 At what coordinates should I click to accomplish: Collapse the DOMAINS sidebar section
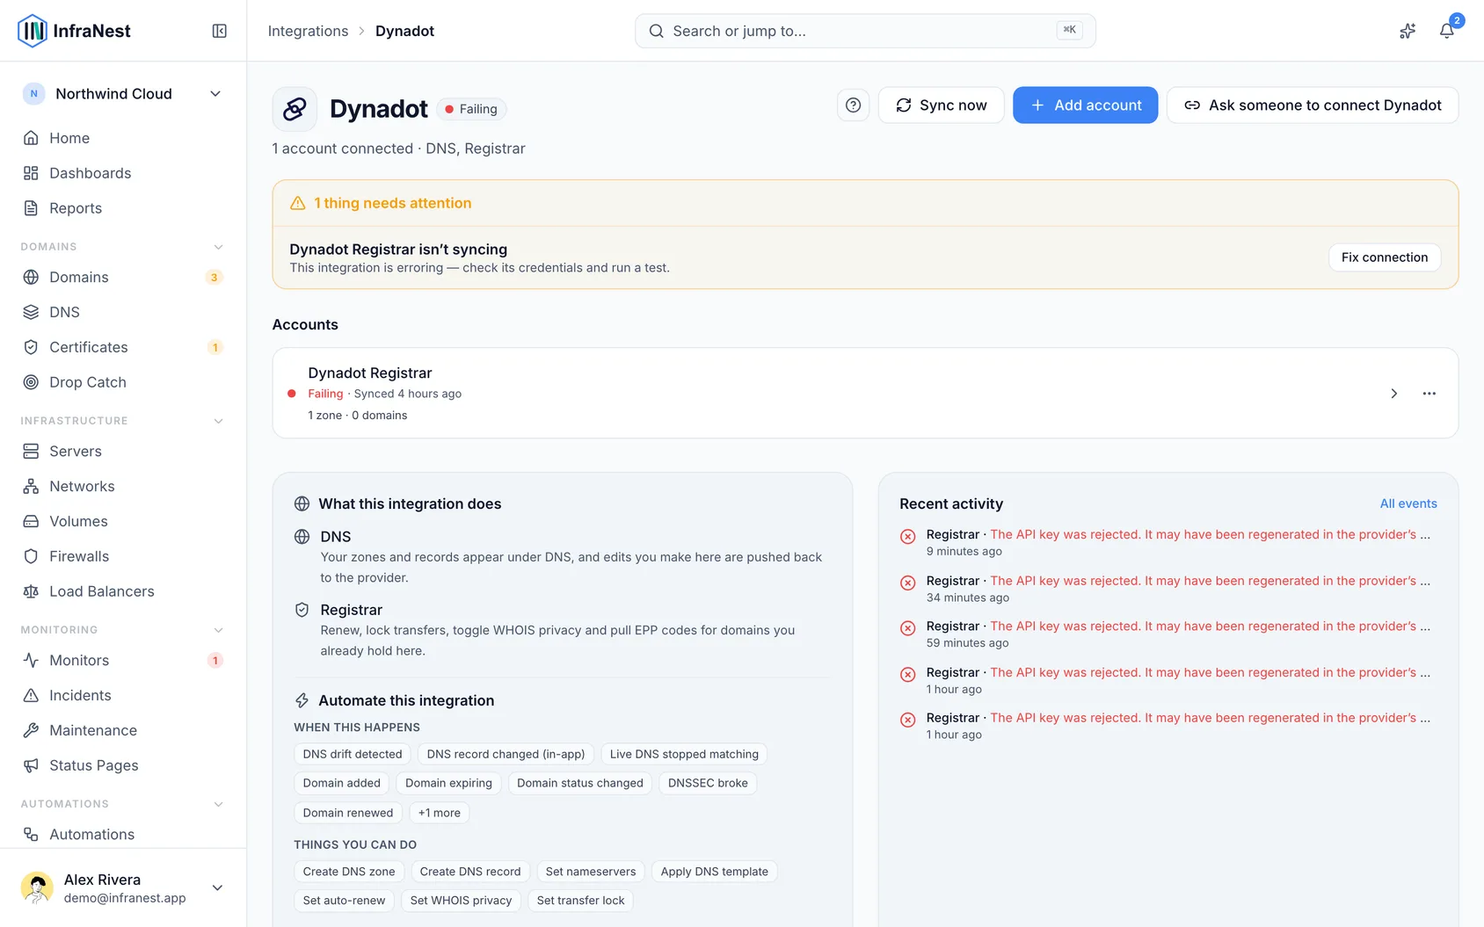218,247
